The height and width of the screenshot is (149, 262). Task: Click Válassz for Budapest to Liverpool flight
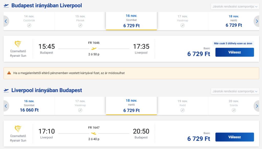pos(235,52)
